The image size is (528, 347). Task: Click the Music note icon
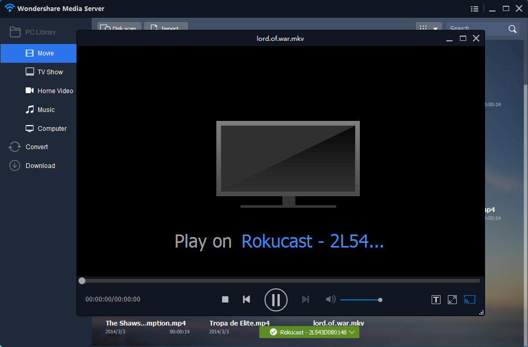coord(30,109)
